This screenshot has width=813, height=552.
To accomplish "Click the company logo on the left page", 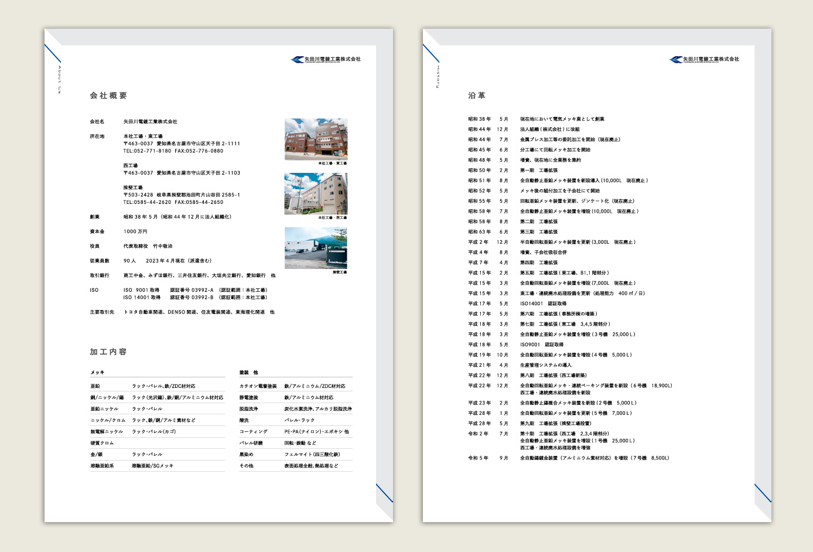I will [x=326, y=59].
